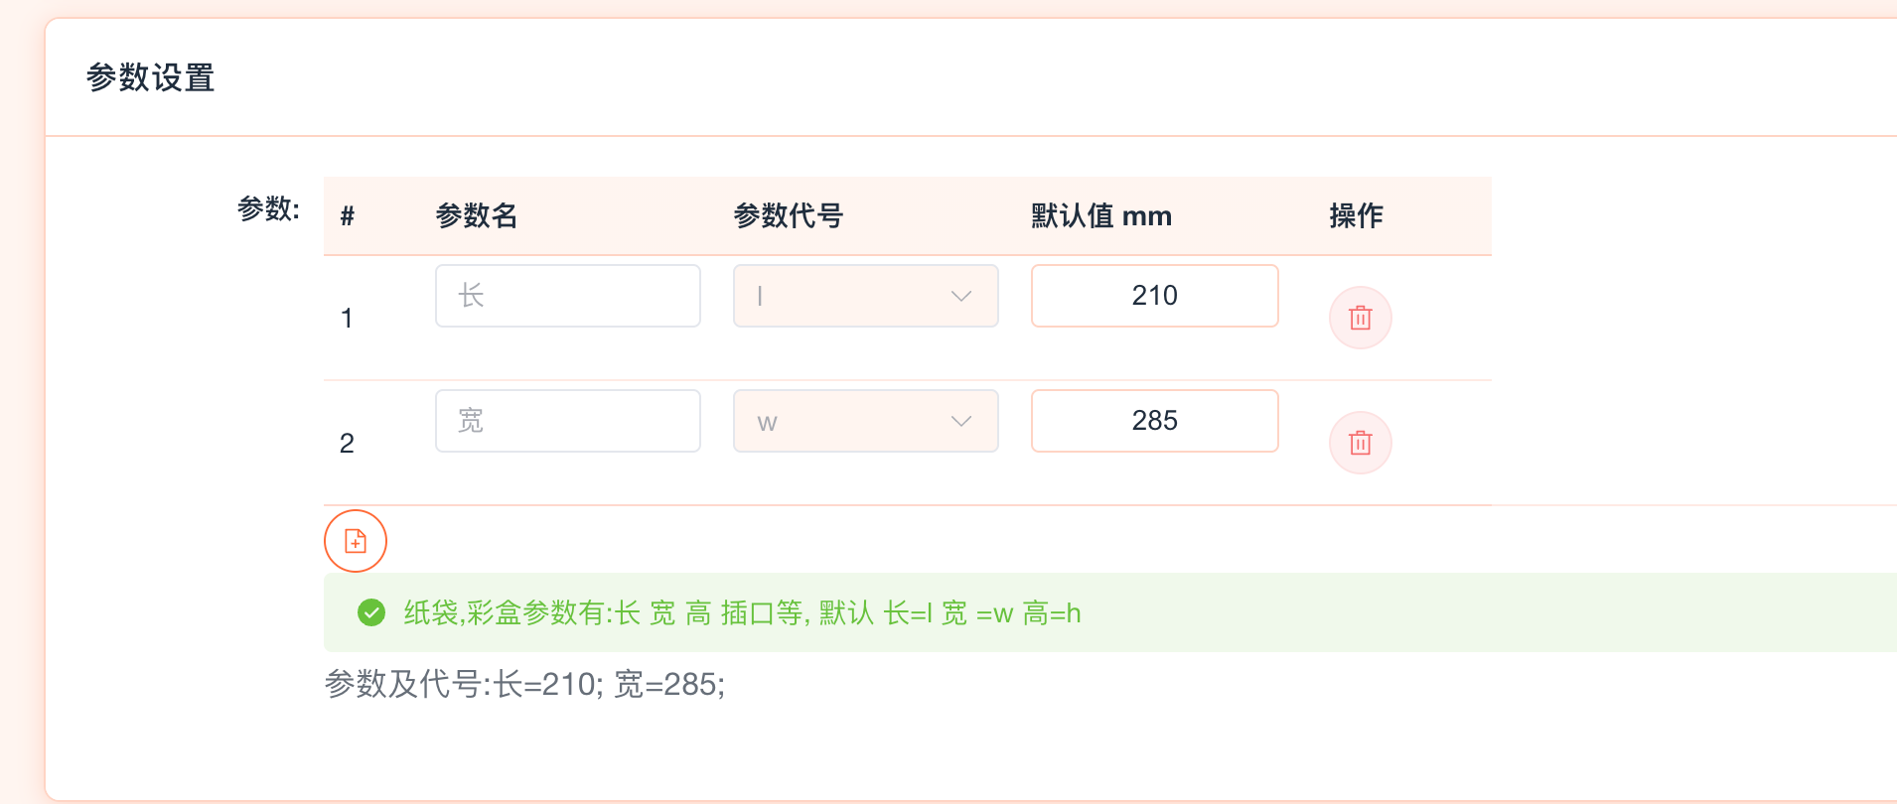Screen dimensions: 1897x804
Task: Click the 参数代号 column header
Action: [789, 215]
